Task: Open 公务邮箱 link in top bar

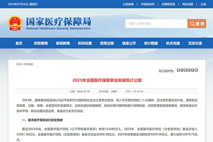Action: (x=128, y=4)
